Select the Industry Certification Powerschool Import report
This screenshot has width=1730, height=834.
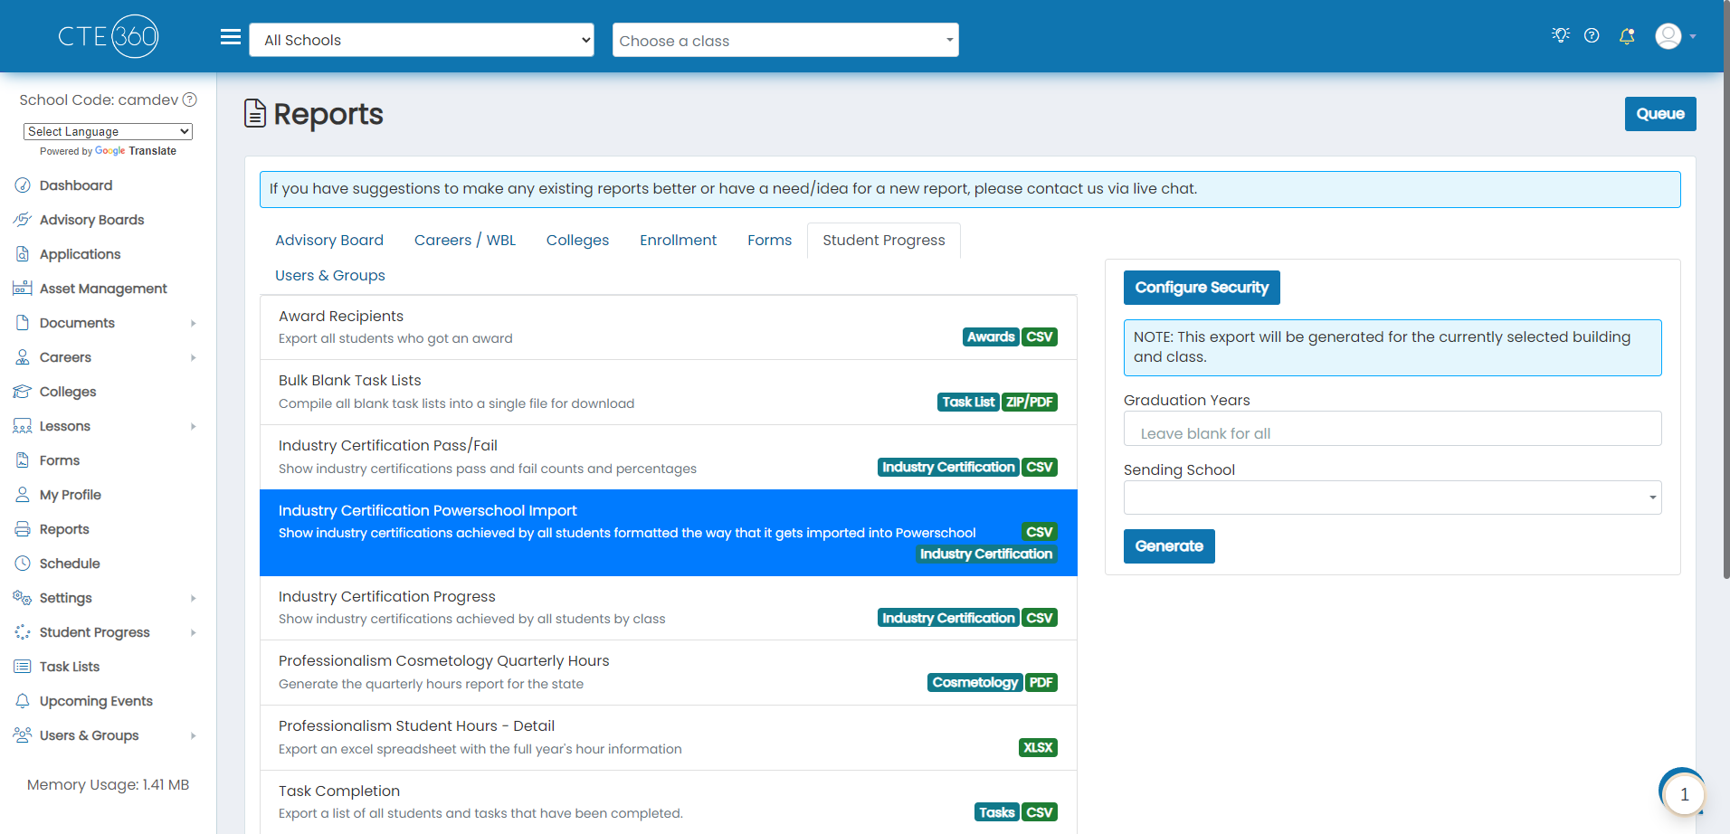[669, 533]
